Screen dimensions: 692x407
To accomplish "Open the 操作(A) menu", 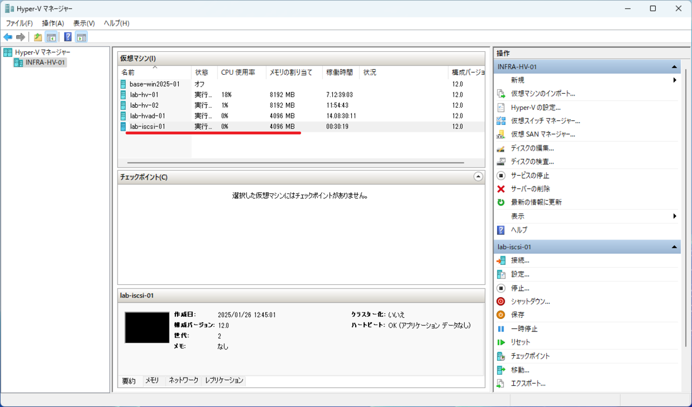I will [54, 23].
